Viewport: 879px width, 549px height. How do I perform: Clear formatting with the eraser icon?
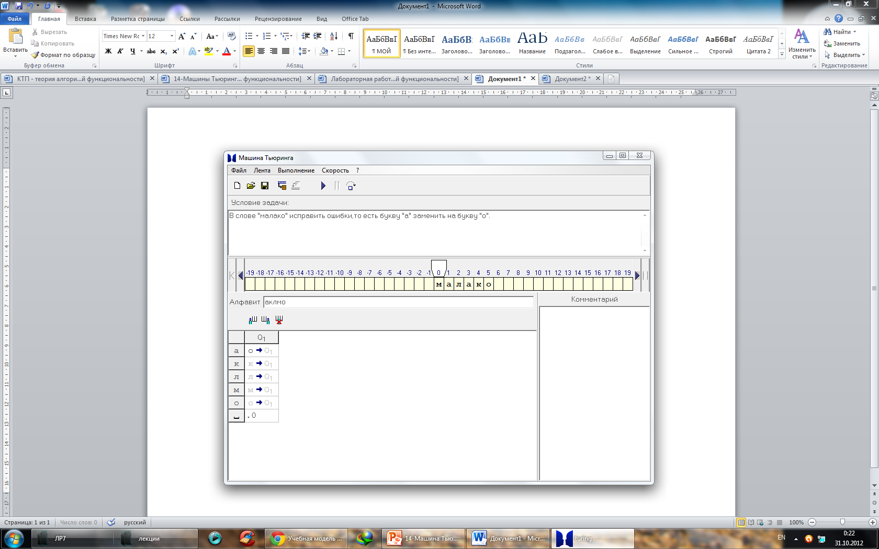[232, 36]
